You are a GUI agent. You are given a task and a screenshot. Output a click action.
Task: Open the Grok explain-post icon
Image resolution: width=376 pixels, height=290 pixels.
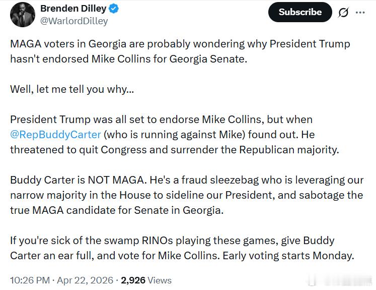(343, 13)
